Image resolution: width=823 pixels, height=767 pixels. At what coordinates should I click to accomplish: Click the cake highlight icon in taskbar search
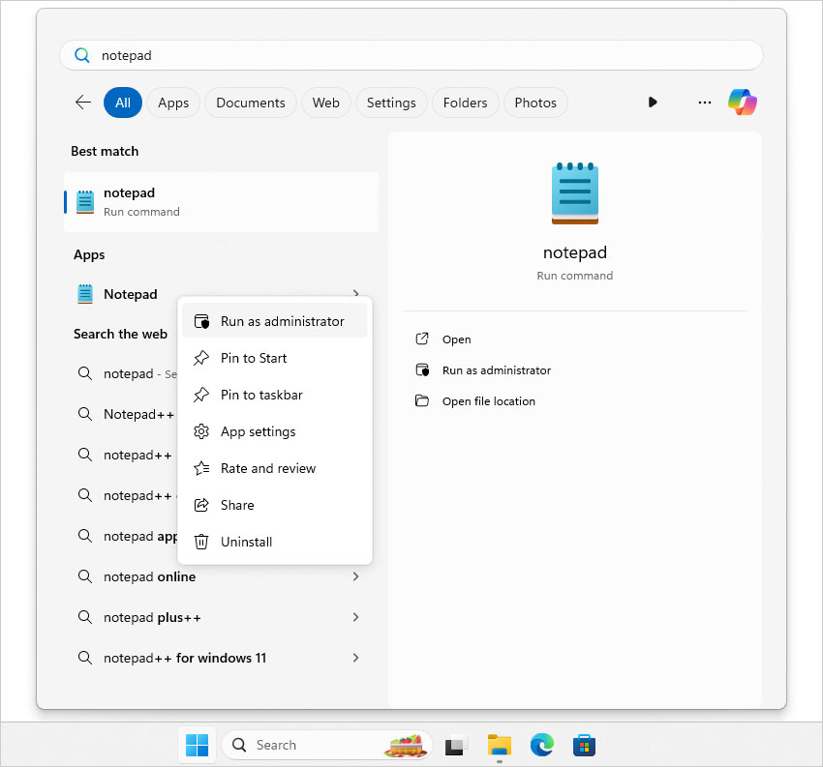pyautogui.click(x=404, y=745)
